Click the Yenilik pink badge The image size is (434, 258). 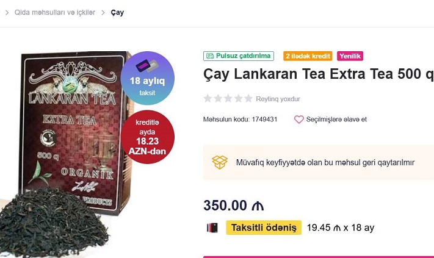pos(350,56)
